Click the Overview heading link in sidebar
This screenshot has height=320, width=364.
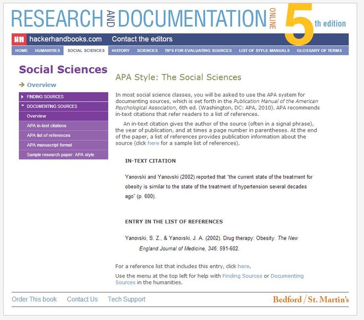[42, 85]
